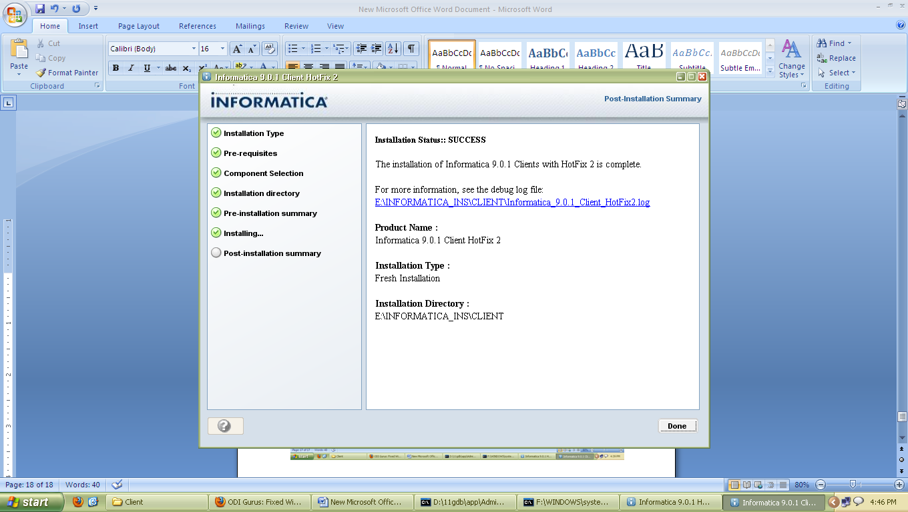Expand the numbering list dropdown arrow
The image size is (908, 512).
click(326, 49)
